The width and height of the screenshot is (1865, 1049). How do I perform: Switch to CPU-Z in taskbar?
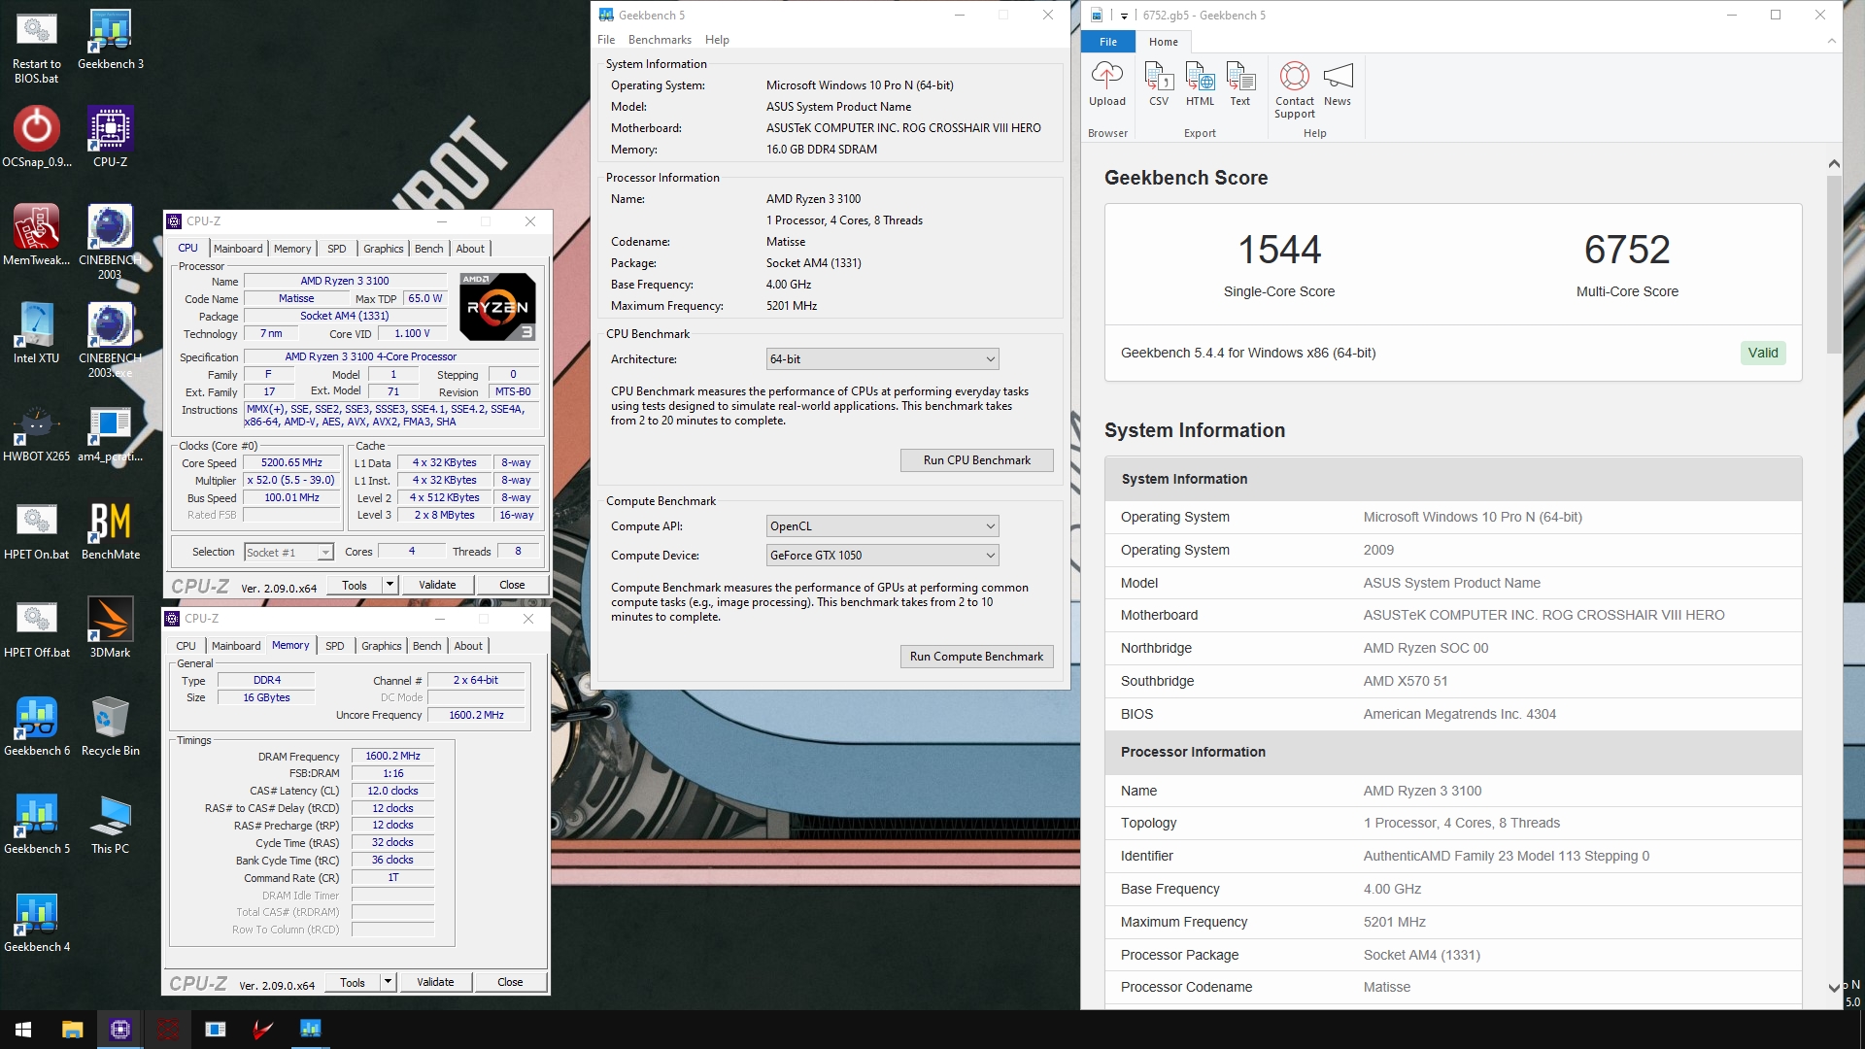click(x=120, y=1030)
